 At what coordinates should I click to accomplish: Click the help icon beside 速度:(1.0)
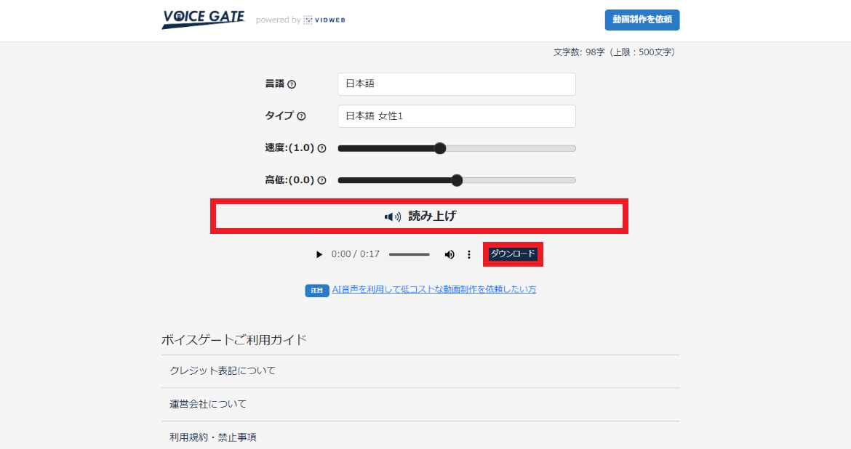322,147
